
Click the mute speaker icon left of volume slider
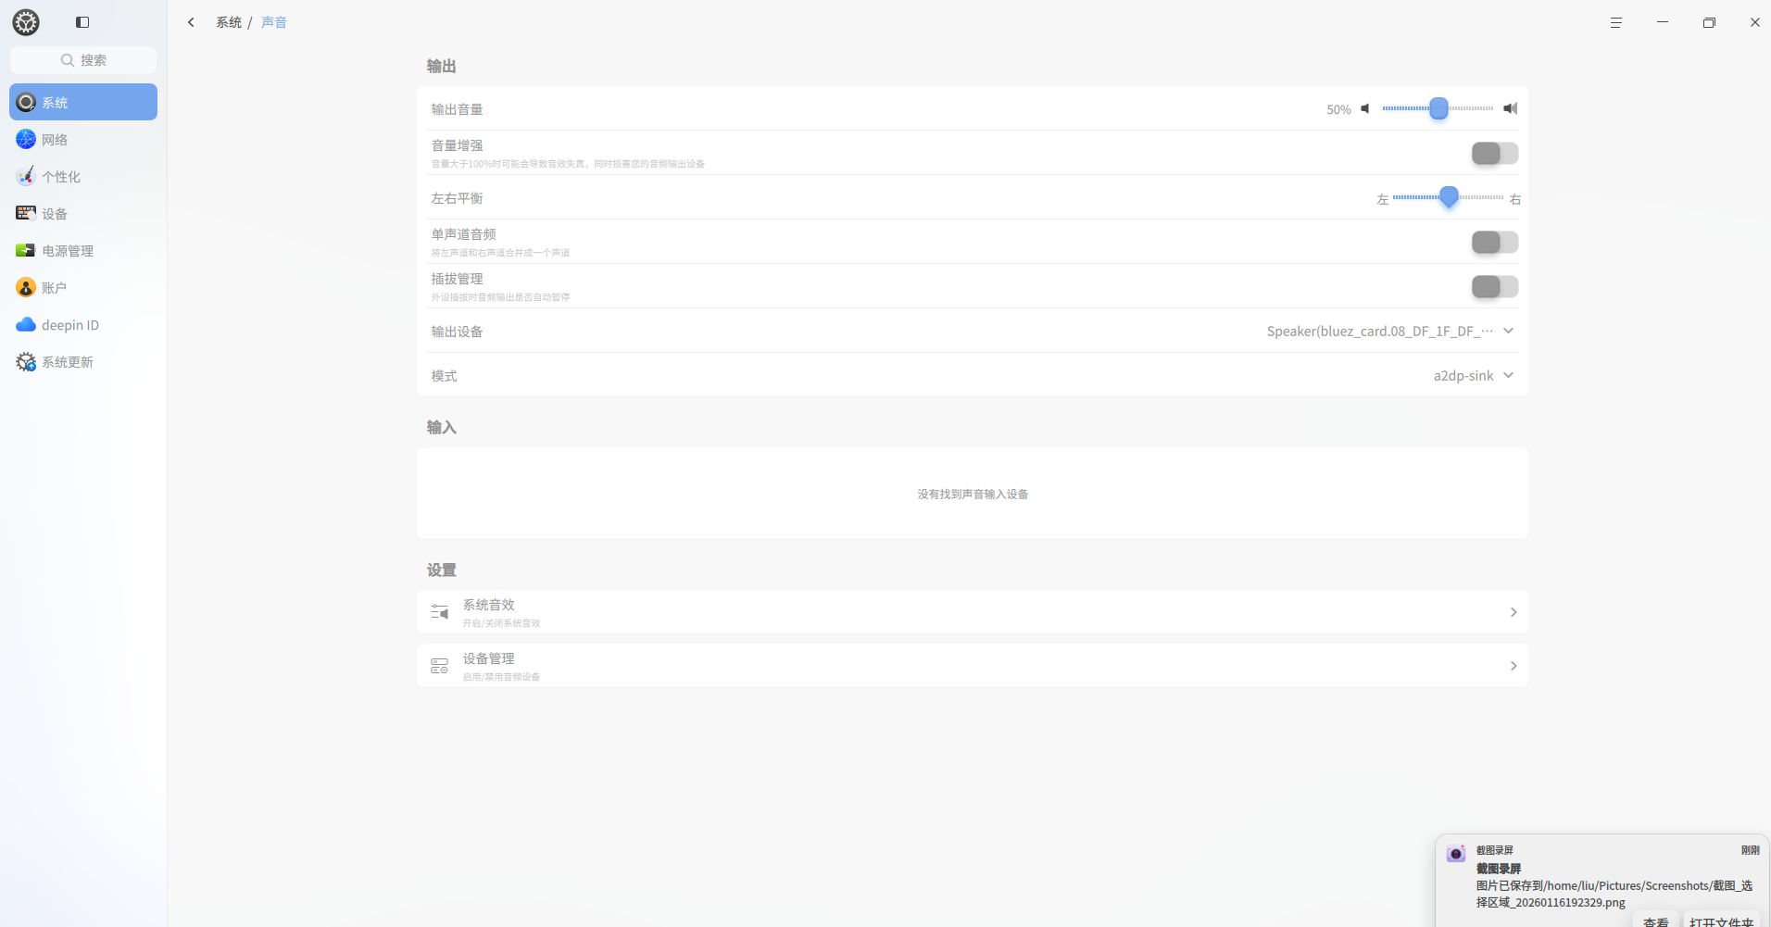(x=1365, y=108)
